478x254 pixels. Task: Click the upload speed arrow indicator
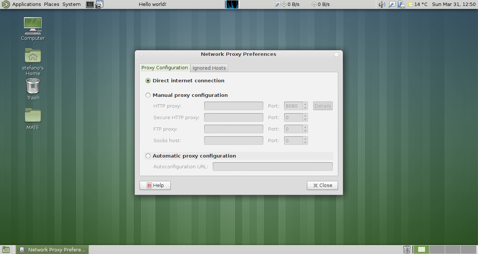(314, 4)
